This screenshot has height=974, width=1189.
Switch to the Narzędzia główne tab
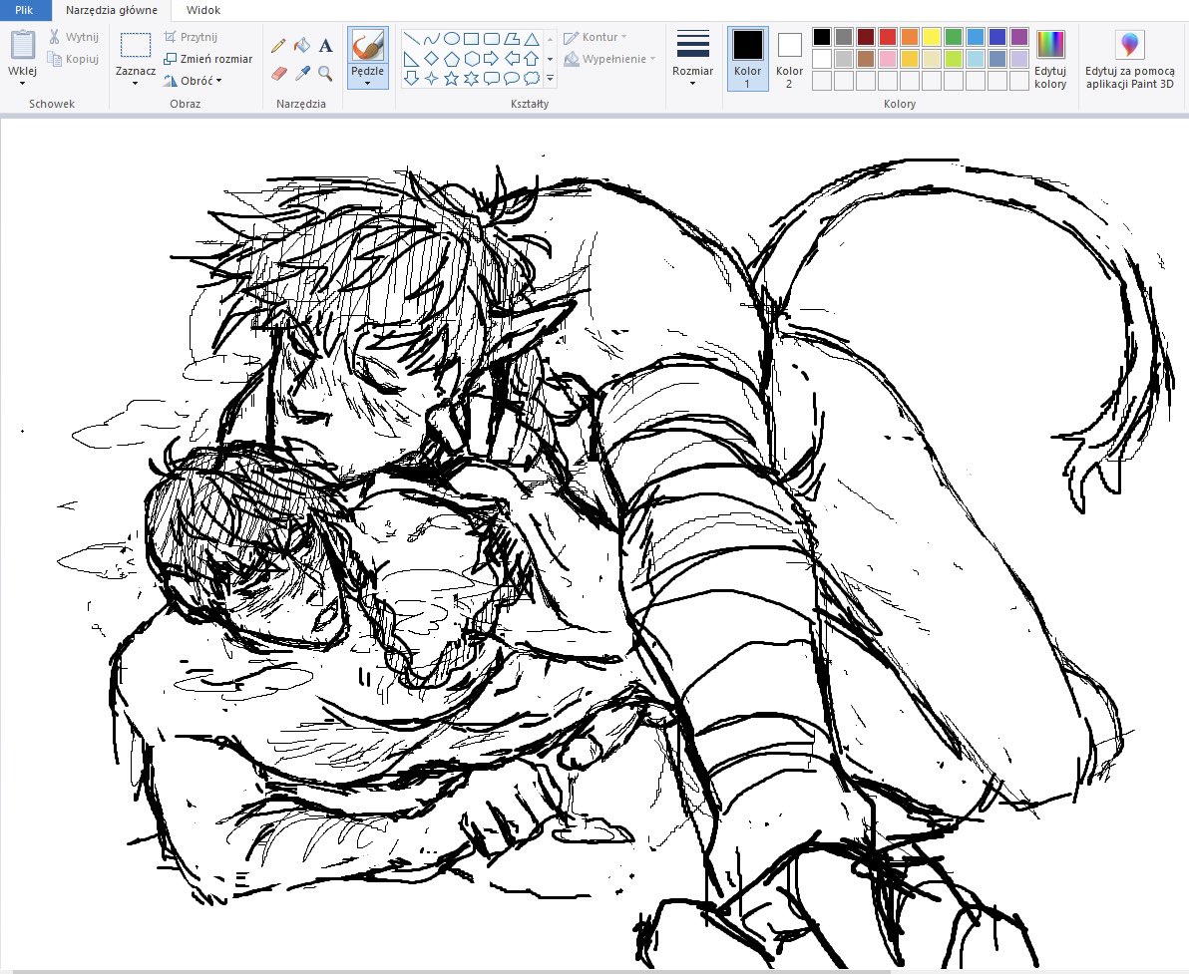[x=112, y=10]
